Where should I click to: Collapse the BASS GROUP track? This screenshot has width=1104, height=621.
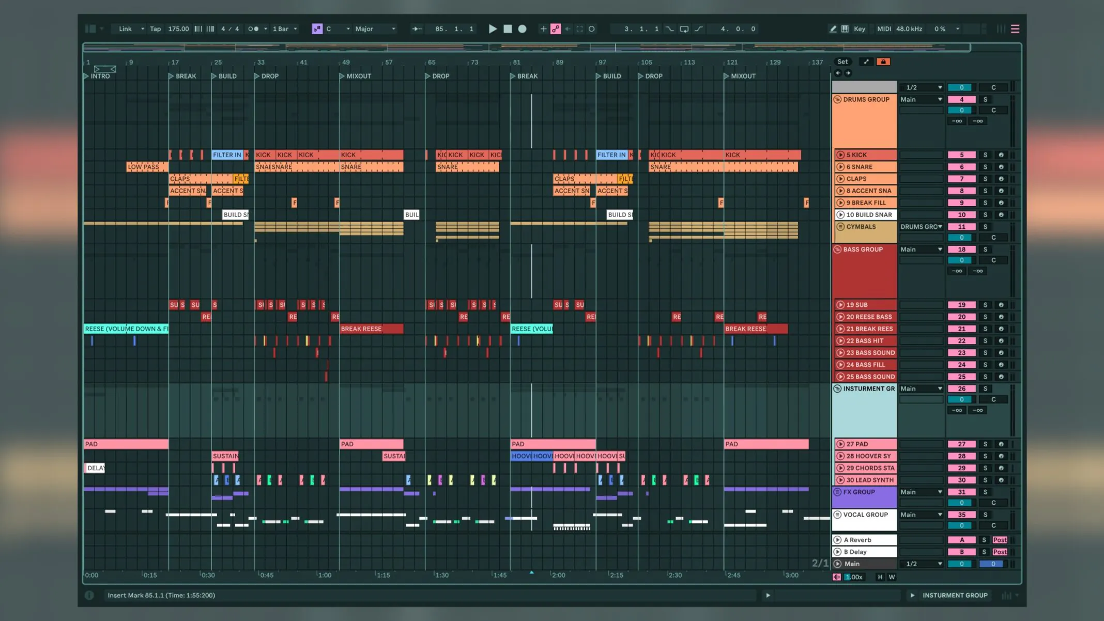[837, 249]
